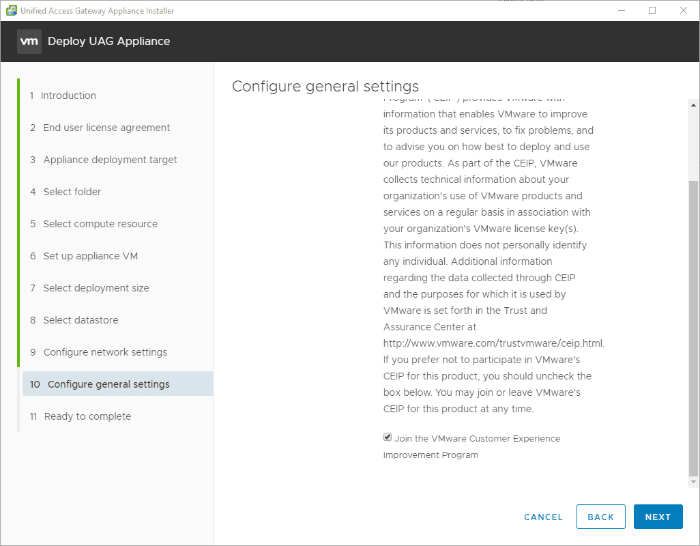Click the NEXT button
Viewport: 700px width, 546px height.
point(658,517)
